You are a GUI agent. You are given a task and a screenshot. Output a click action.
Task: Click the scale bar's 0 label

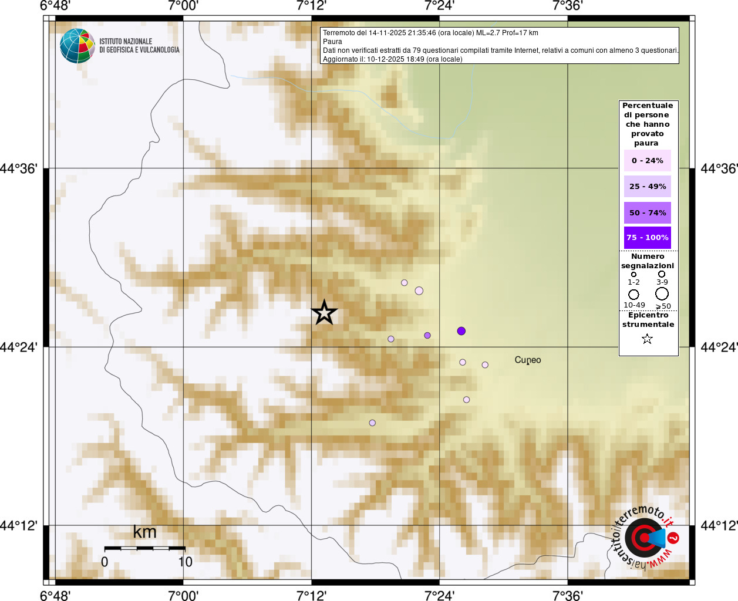pos(105,562)
